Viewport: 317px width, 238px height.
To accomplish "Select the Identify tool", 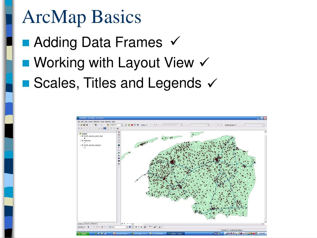I will click(x=119, y=158).
